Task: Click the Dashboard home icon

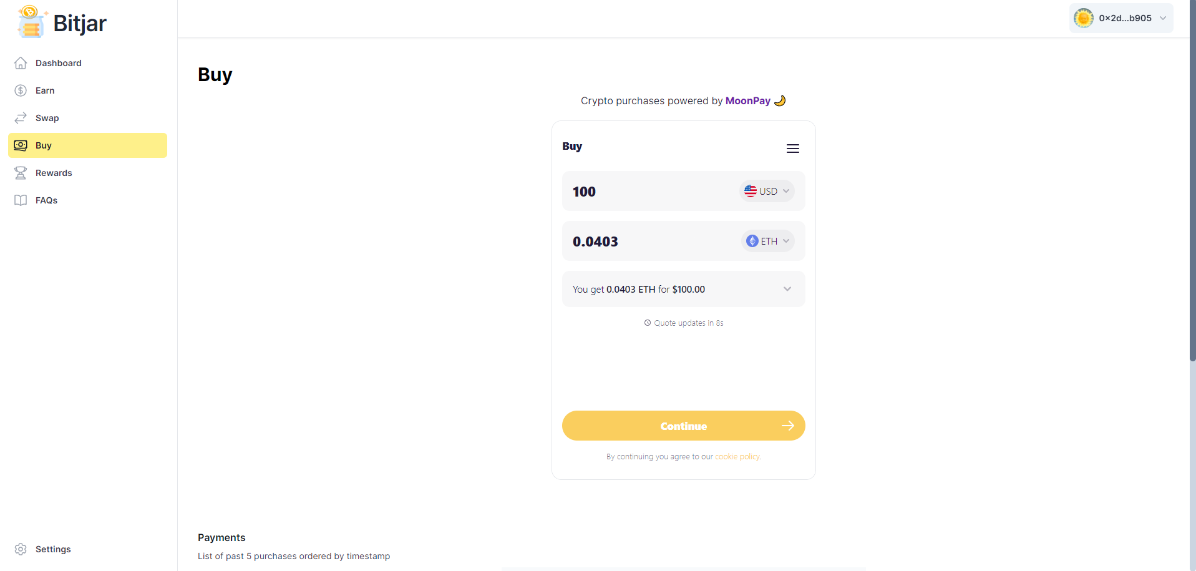Action: click(x=21, y=63)
